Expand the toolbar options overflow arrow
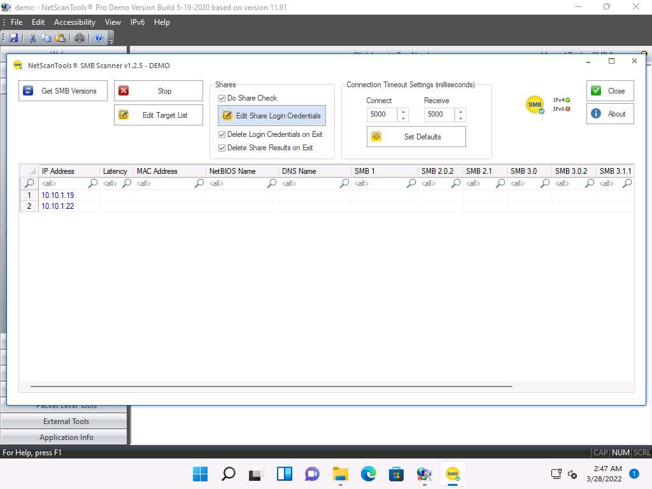 [x=111, y=41]
